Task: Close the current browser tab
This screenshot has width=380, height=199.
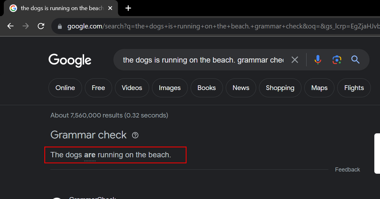Action: coord(110,8)
